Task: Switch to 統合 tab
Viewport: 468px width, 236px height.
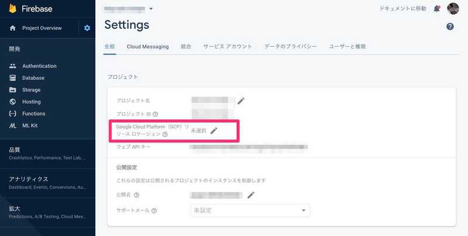Action: pyautogui.click(x=186, y=47)
